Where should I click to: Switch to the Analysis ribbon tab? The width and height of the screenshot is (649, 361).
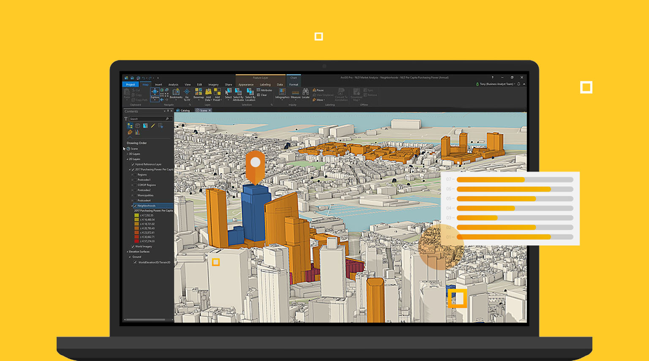(173, 85)
